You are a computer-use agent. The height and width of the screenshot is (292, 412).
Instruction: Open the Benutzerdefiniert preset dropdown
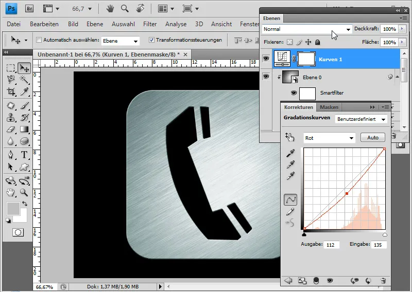(x=361, y=119)
